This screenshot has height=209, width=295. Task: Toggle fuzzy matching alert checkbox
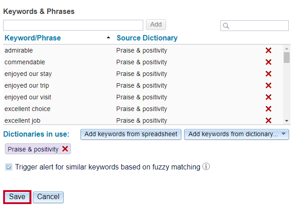9,167
